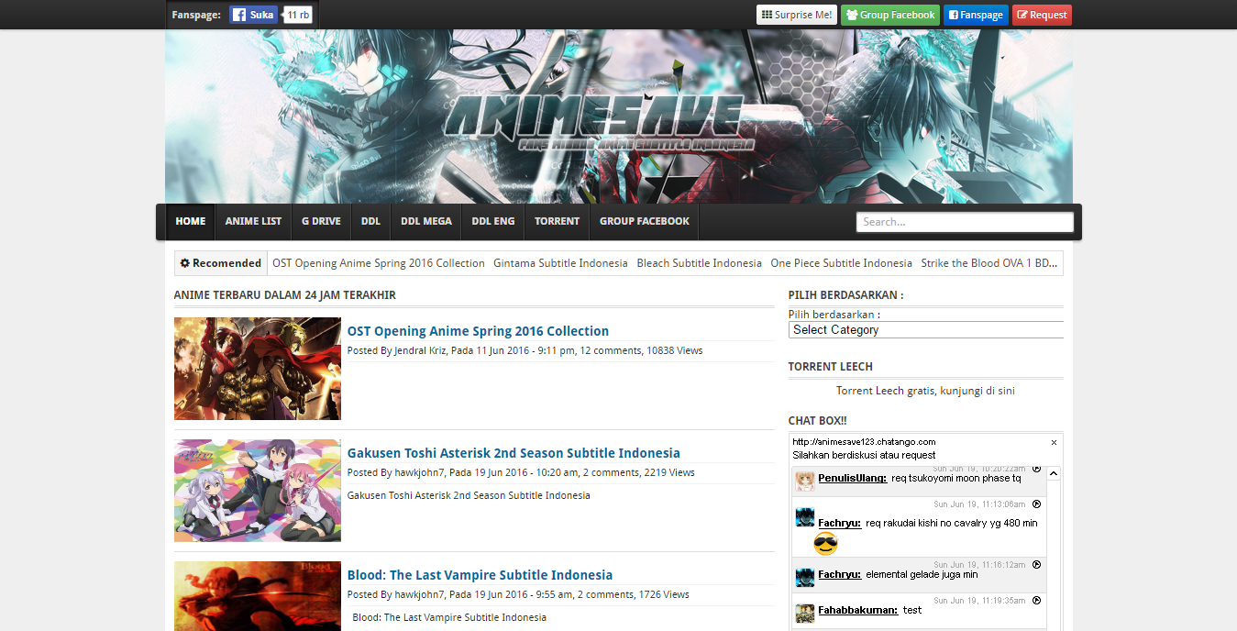
Task: Click the red Request button
Action: (x=1042, y=15)
